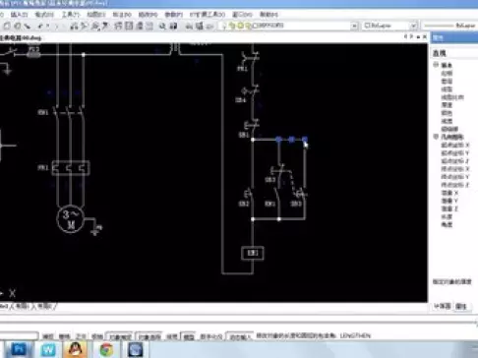Click the 模型 model button in status bar
The image size is (478, 358).
click(x=189, y=336)
